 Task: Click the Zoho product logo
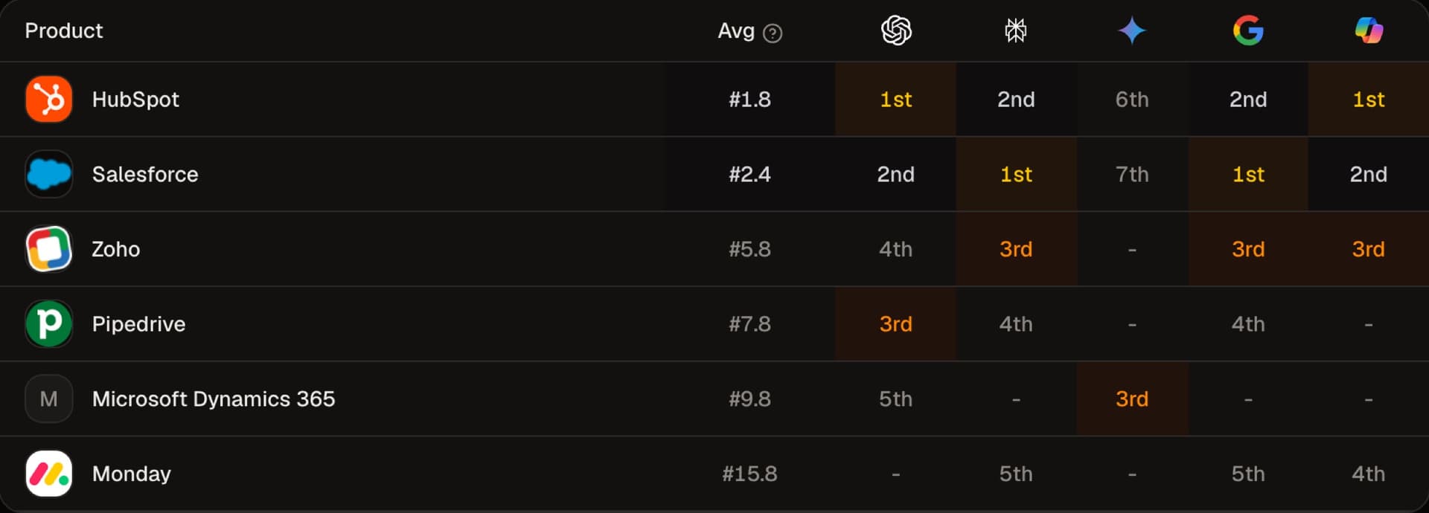coord(49,249)
